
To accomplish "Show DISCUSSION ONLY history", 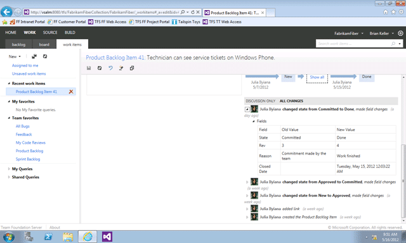I will (261, 101).
